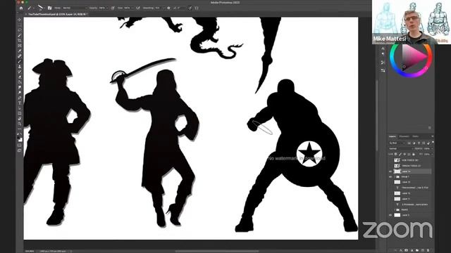The width and height of the screenshot is (451, 253).
Task: Filter layers by adjustment layer icon
Action: pos(414,143)
